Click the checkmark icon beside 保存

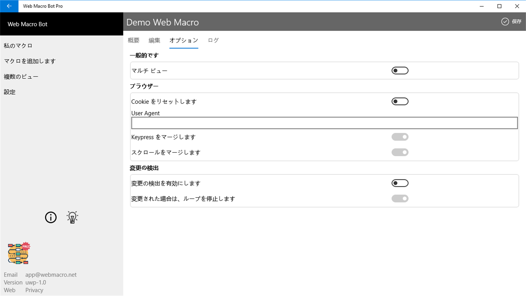point(505,22)
